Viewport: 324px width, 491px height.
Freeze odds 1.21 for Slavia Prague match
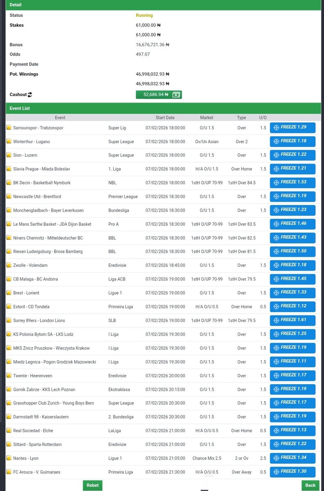click(292, 169)
